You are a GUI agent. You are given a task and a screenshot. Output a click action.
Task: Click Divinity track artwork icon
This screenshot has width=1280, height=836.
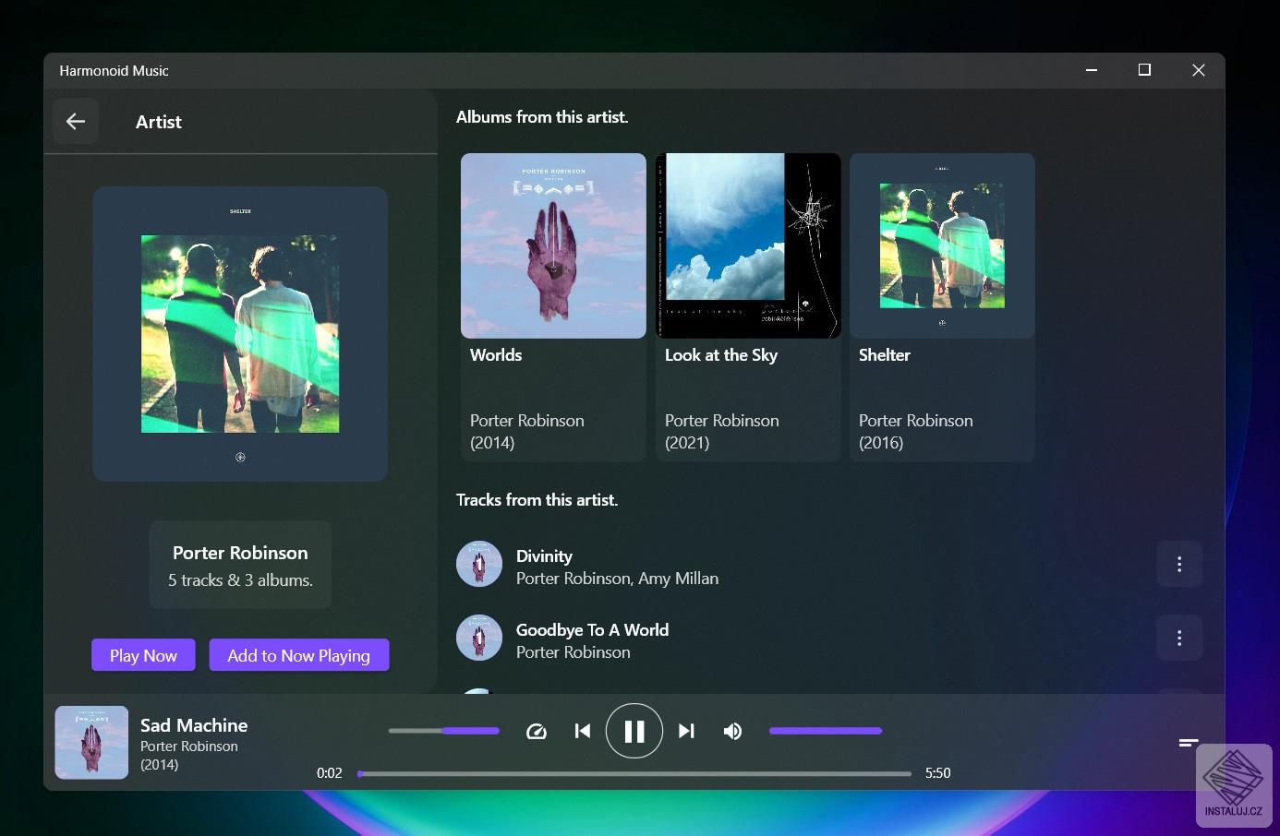click(479, 564)
